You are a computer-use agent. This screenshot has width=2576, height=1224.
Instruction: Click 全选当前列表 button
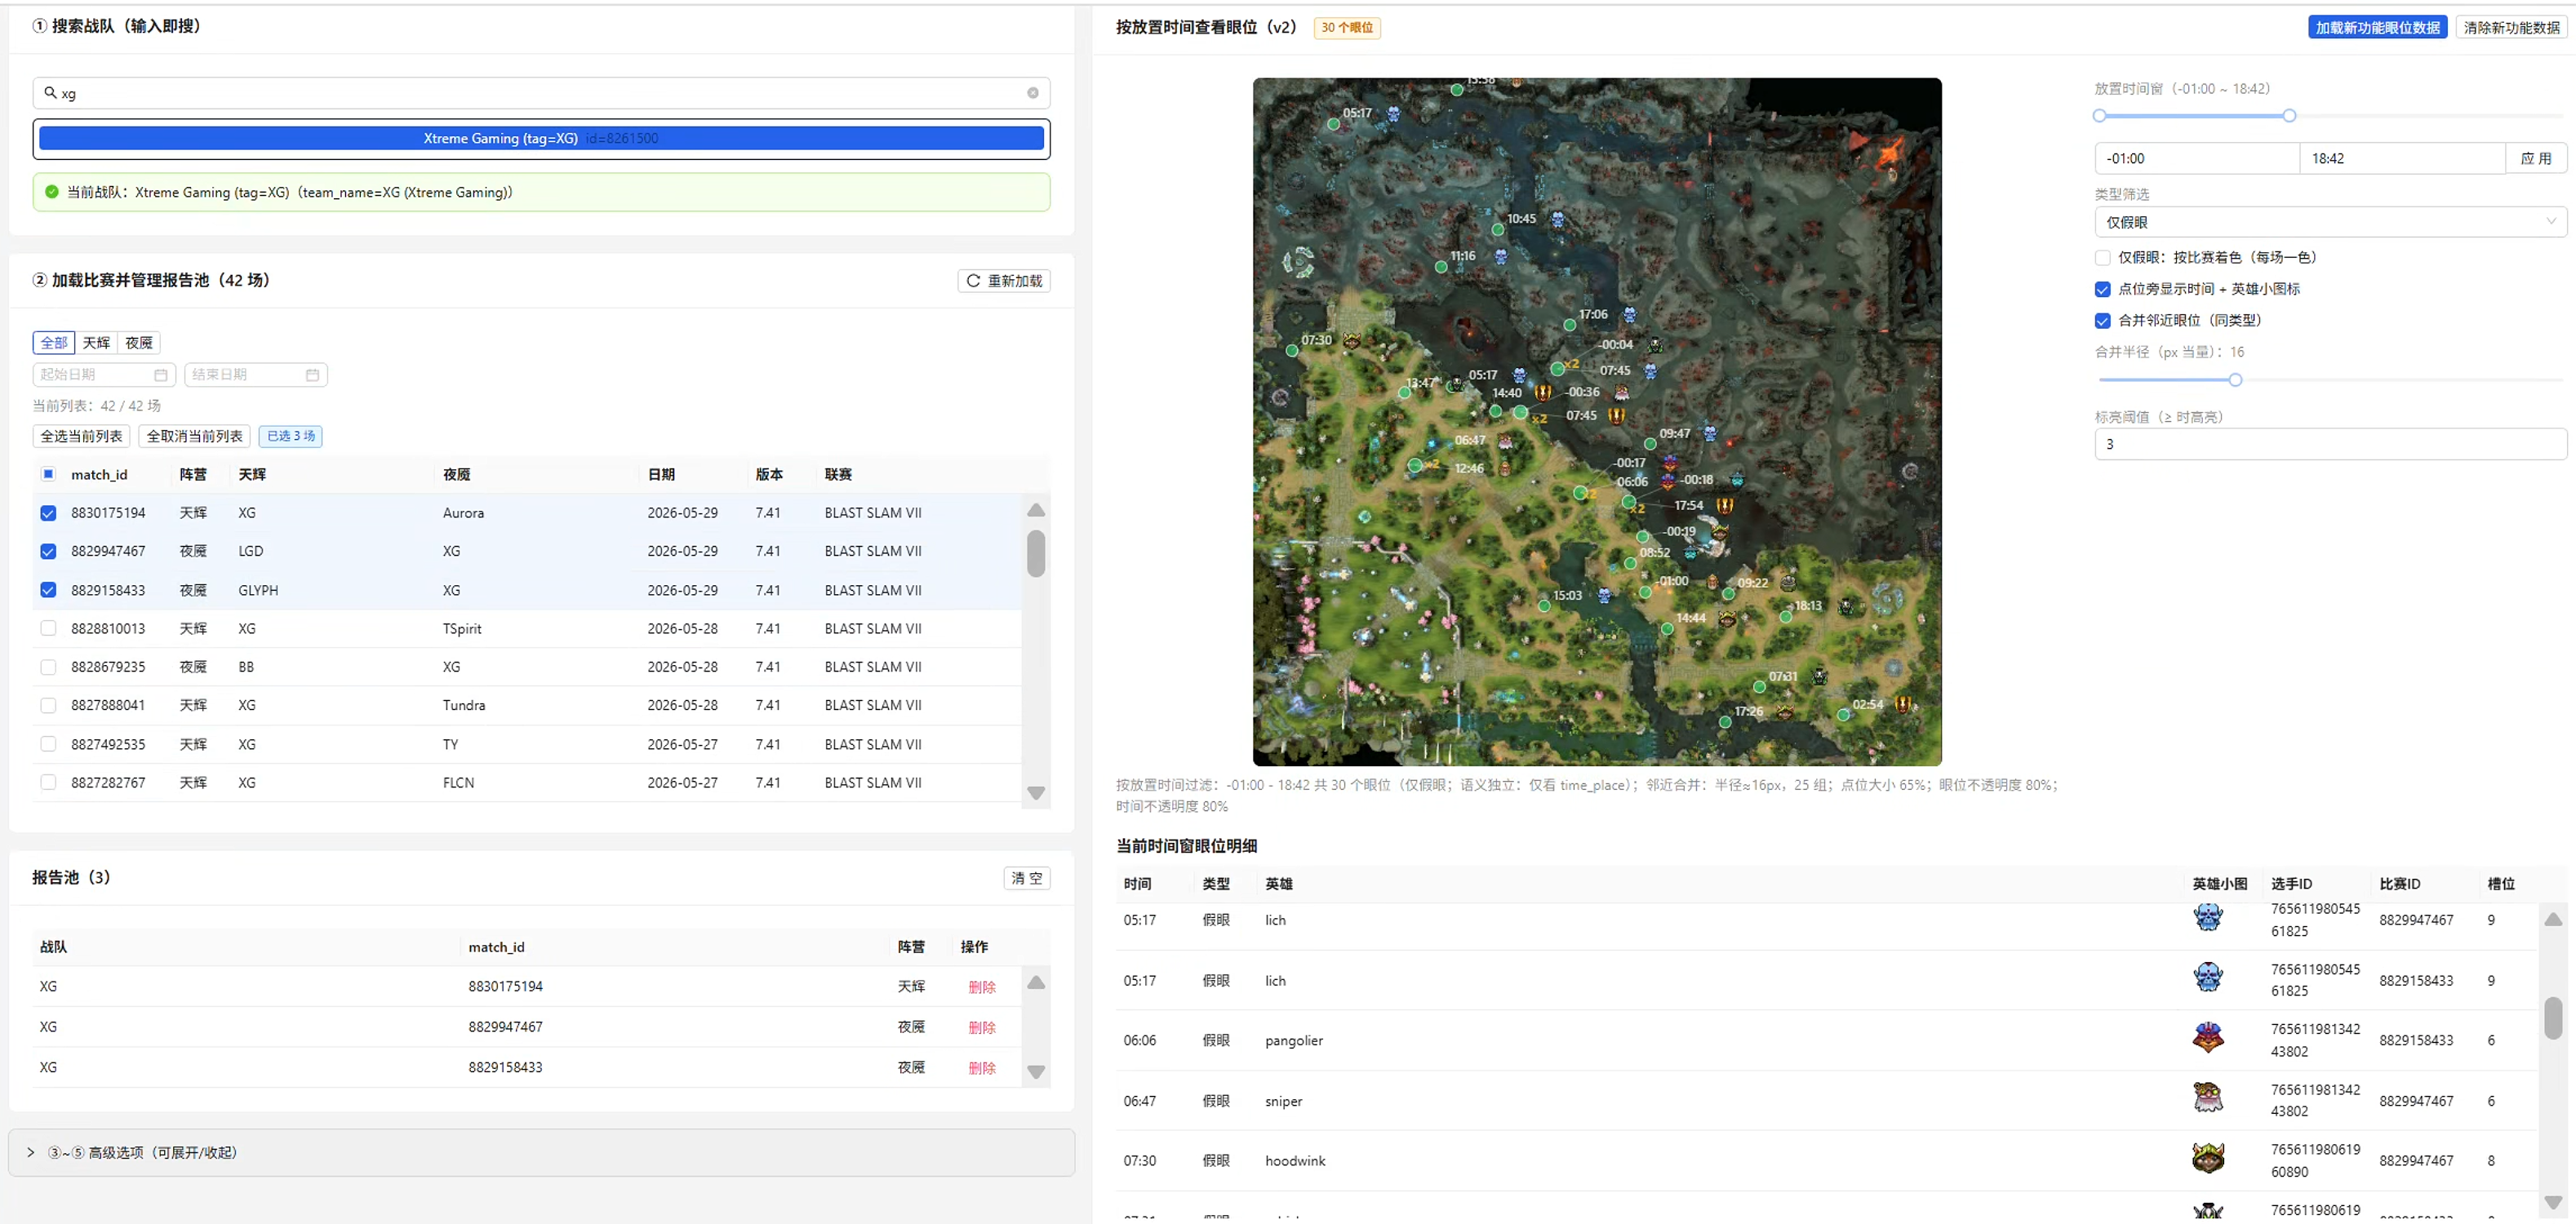tap(81, 436)
